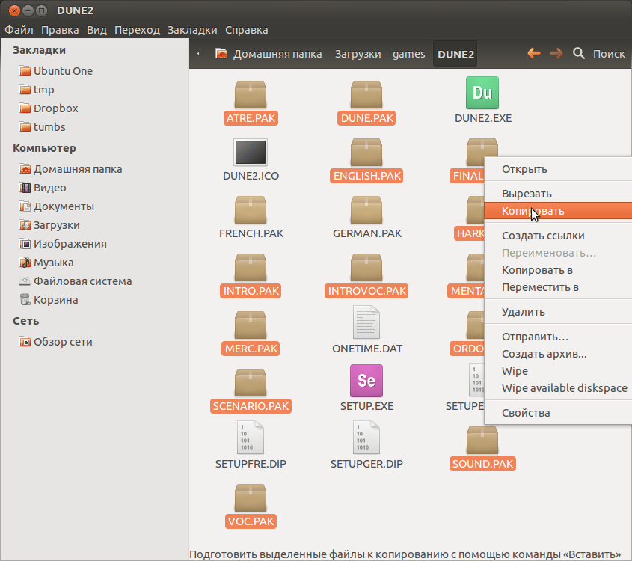Select the ATRE.PAK package icon
Image resolution: width=632 pixels, height=561 pixels.
251,95
